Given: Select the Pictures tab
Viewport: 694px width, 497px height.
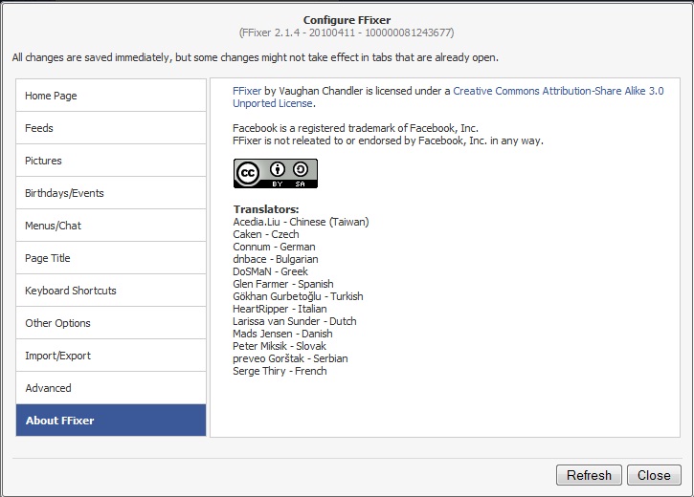Looking at the screenshot, I should 111,161.
